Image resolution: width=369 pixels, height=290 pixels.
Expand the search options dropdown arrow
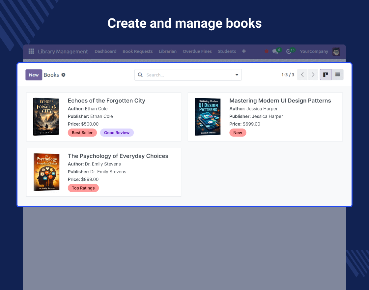(237, 75)
